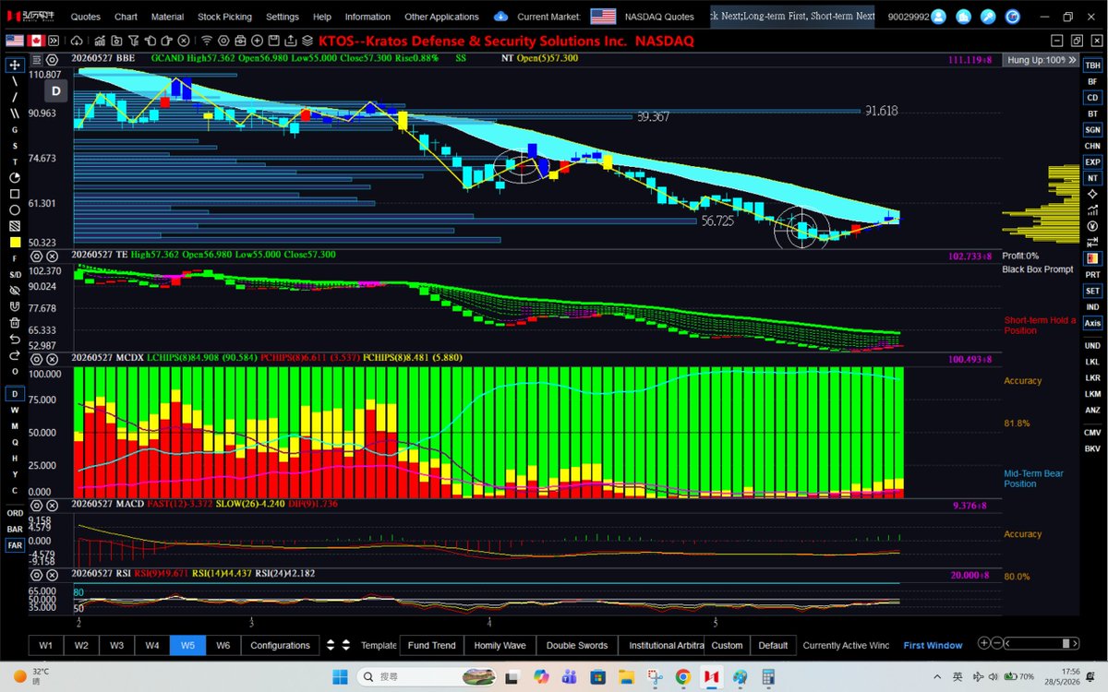Viewport: 1108px width, 692px height.
Task: Select the rectangle drawing tool
Action: pyautogui.click(x=15, y=194)
